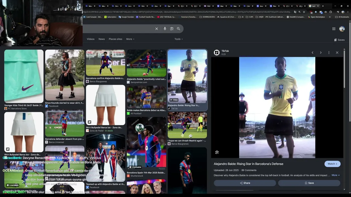Switch to the Places sites tab
This screenshot has width=351, height=197.
point(115,39)
